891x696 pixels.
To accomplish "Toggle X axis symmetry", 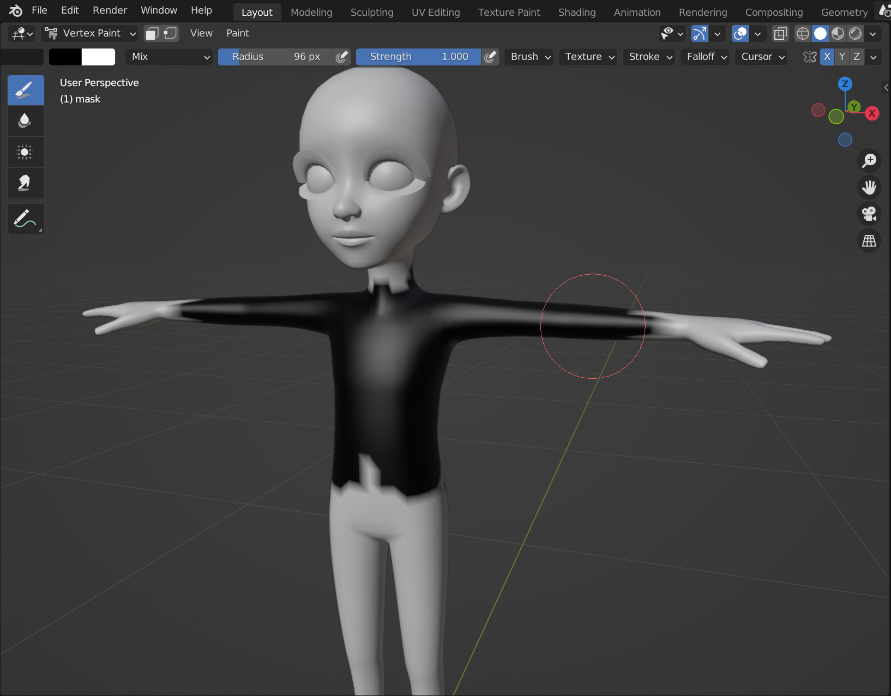I will click(827, 57).
